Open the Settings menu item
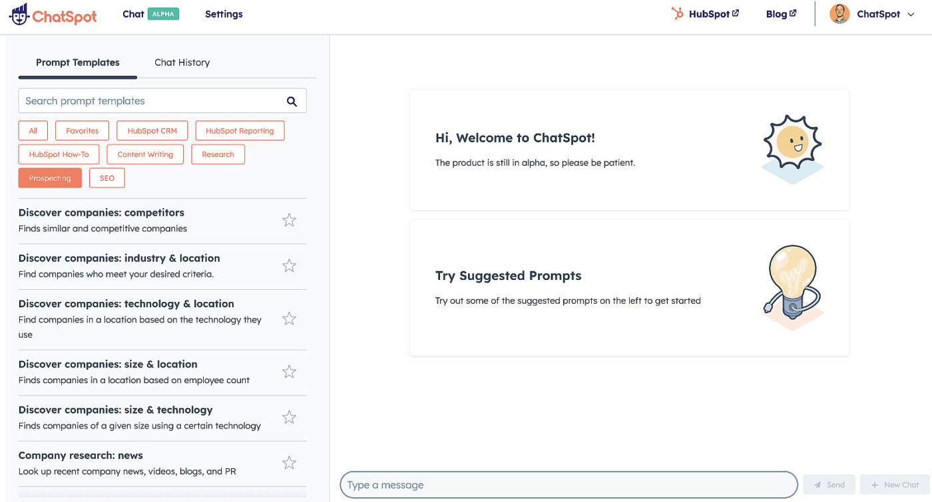Viewport: 932px width, 502px height. point(224,14)
